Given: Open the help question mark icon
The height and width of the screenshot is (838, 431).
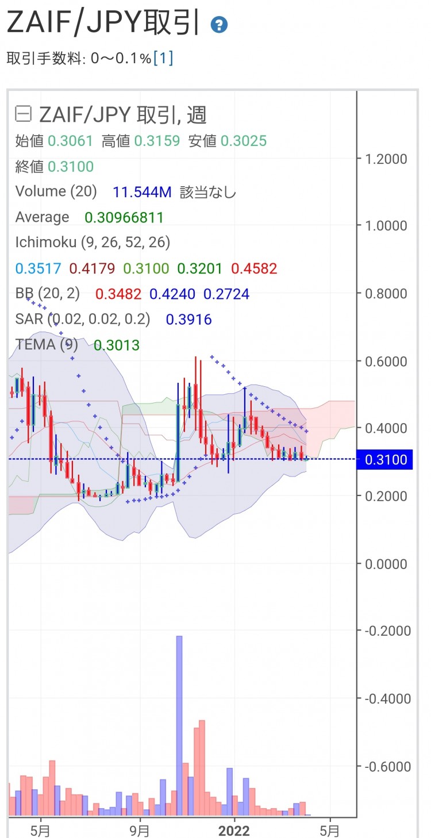Looking at the screenshot, I should [219, 25].
